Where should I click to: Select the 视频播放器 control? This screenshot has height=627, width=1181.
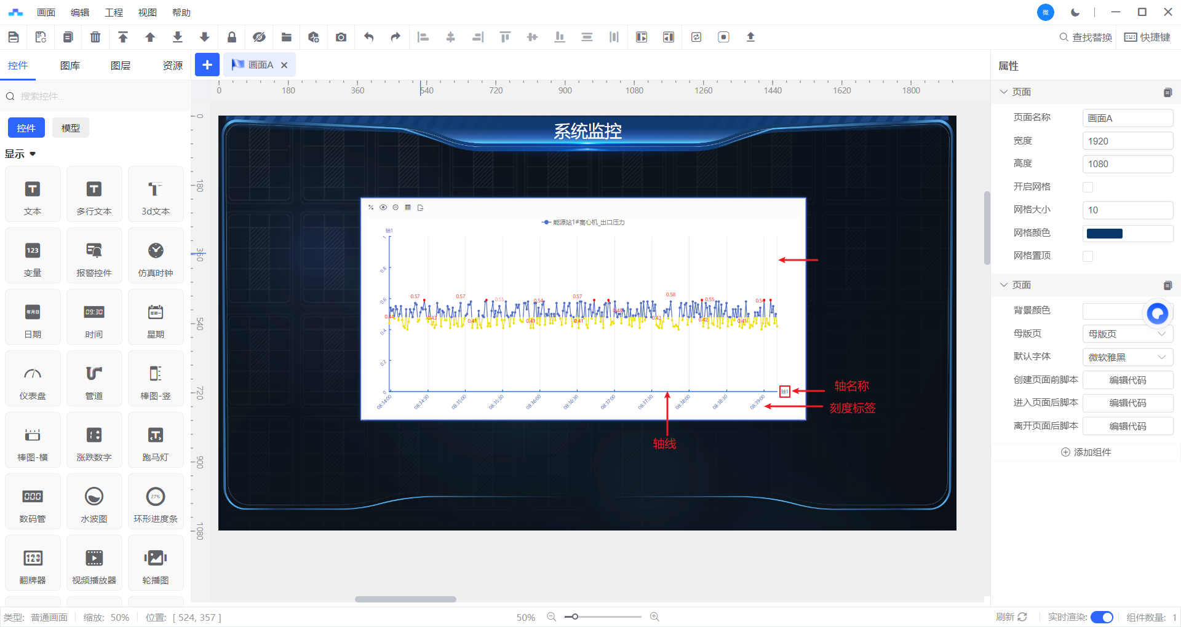point(94,563)
